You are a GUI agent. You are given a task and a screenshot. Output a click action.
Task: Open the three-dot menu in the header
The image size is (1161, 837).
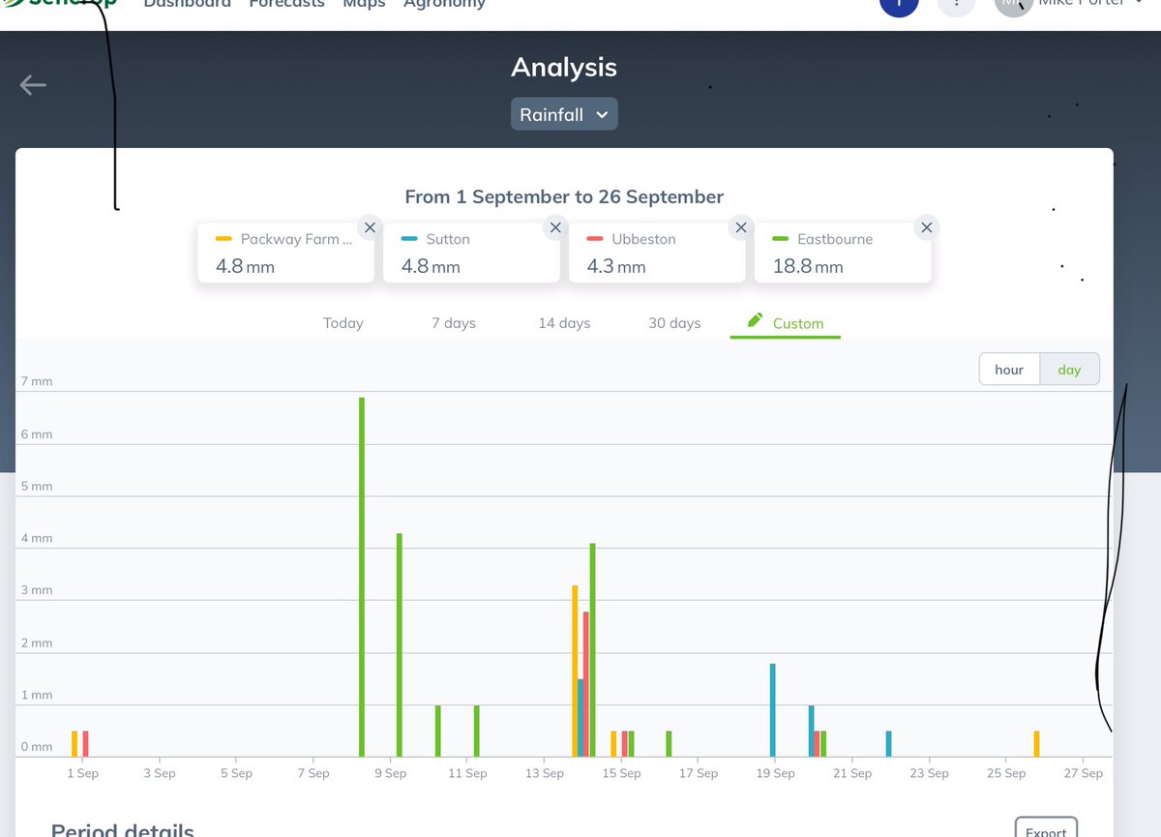[x=957, y=5]
